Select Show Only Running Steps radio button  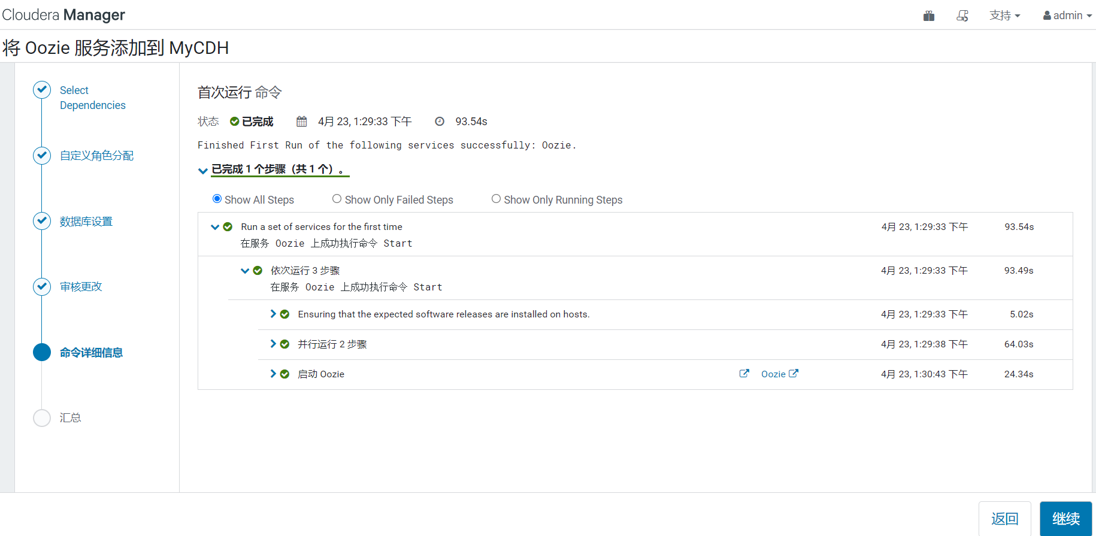coord(496,199)
